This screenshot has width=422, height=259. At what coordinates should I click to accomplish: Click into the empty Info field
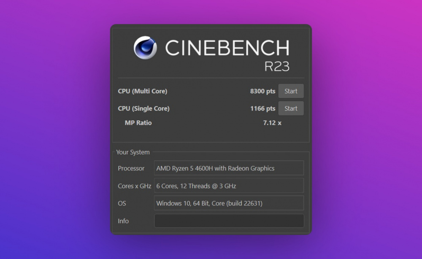229,221
